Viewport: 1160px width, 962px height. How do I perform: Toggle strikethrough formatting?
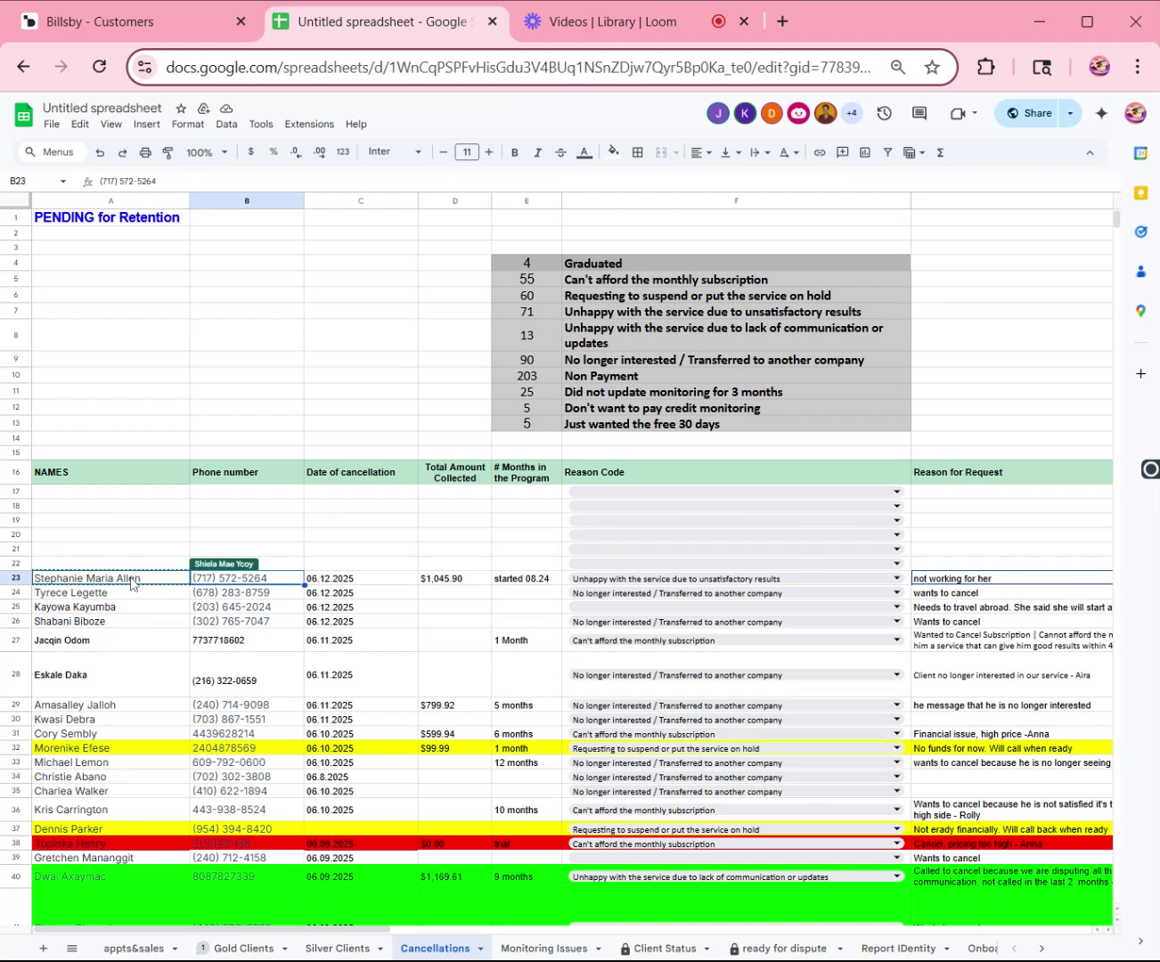pos(560,152)
